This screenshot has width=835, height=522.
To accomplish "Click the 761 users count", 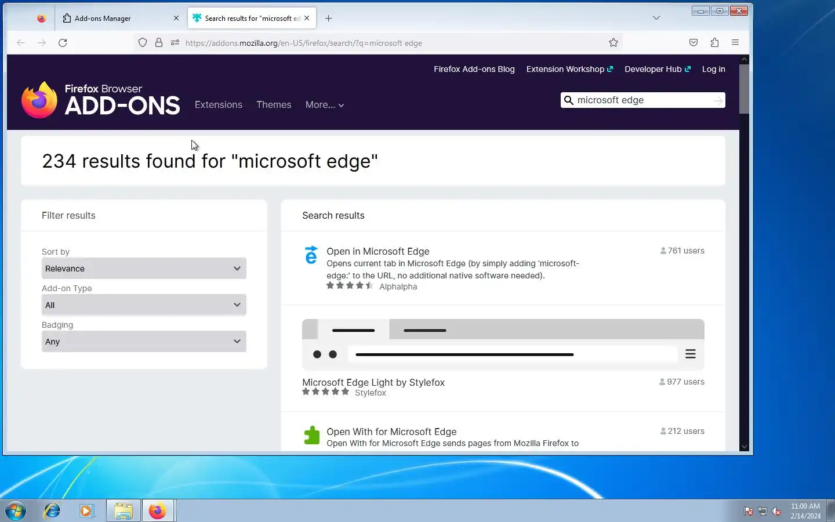I will [682, 251].
